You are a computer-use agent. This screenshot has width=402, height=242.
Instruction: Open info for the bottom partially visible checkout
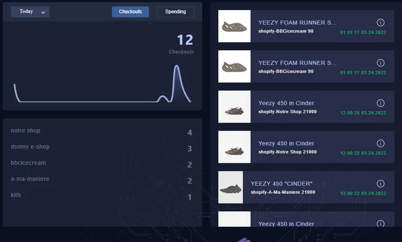381,224
